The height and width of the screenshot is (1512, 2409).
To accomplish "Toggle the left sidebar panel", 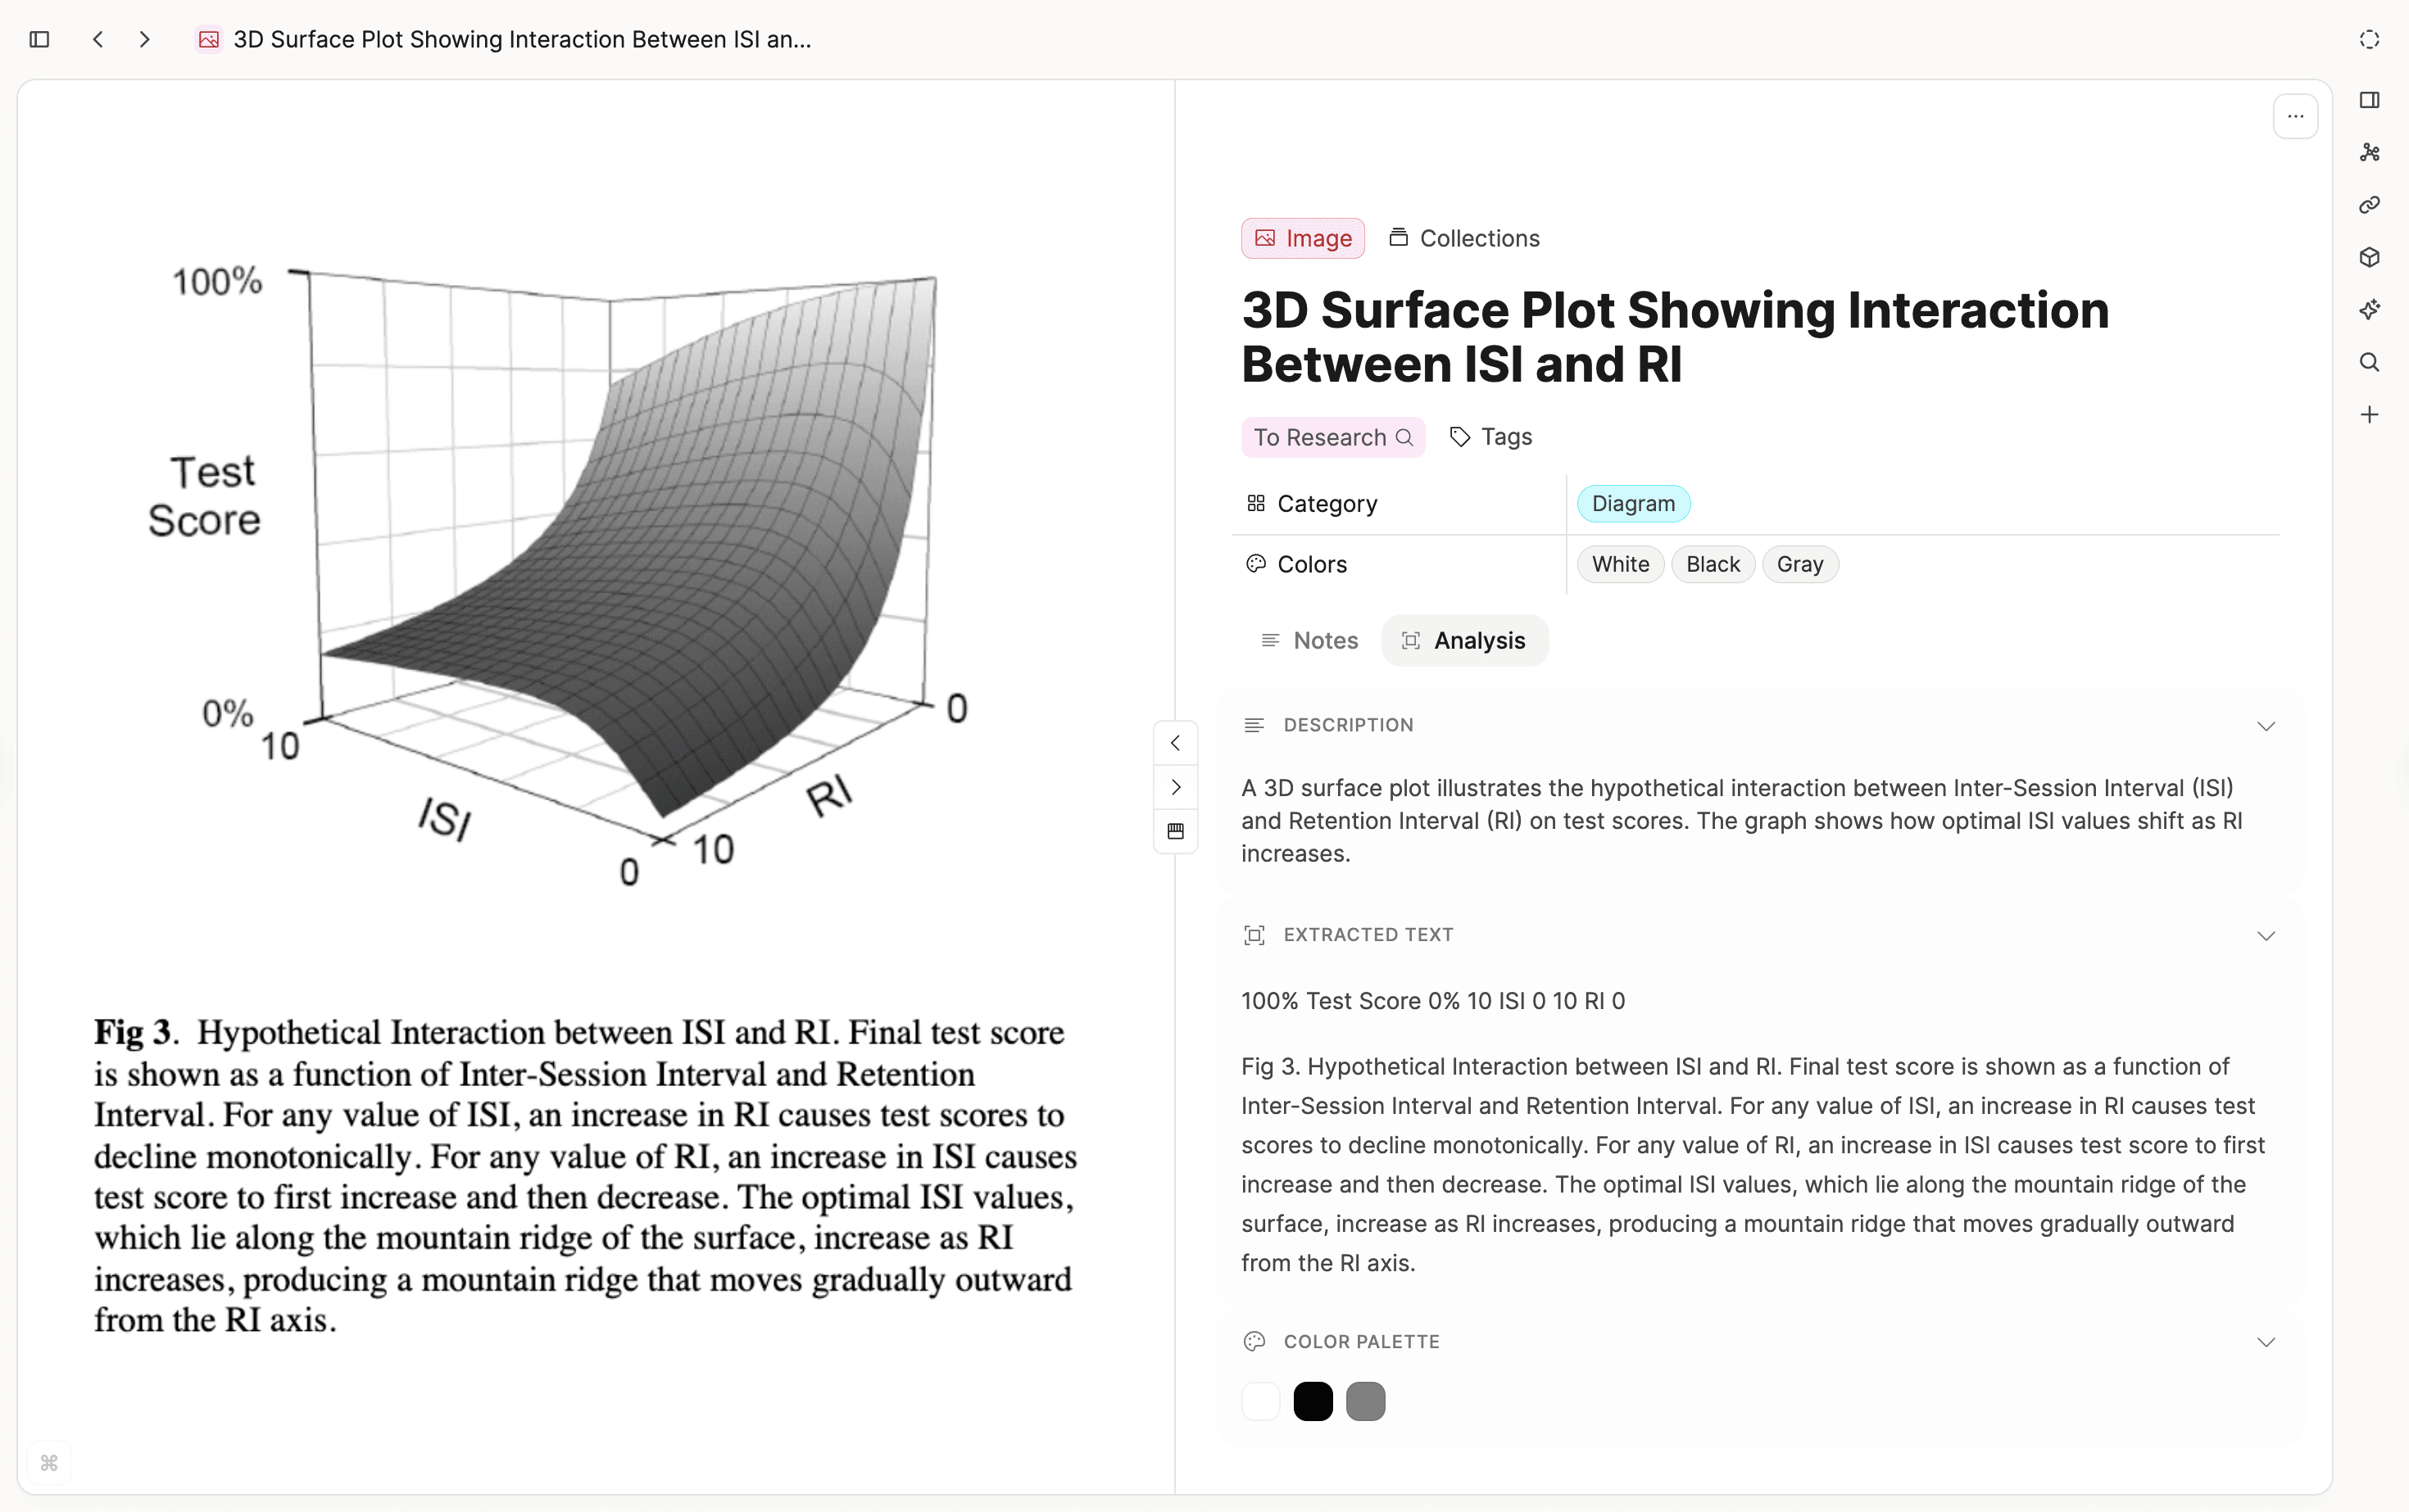I will tap(39, 39).
